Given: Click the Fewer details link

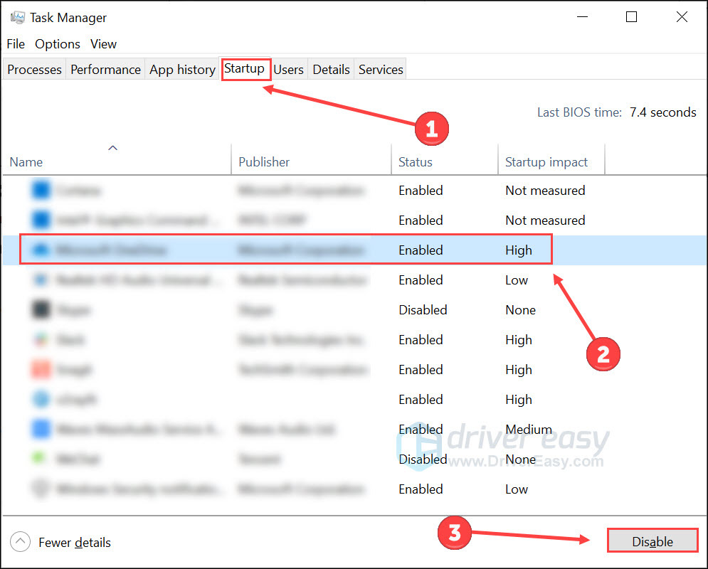Looking at the screenshot, I should (x=75, y=542).
